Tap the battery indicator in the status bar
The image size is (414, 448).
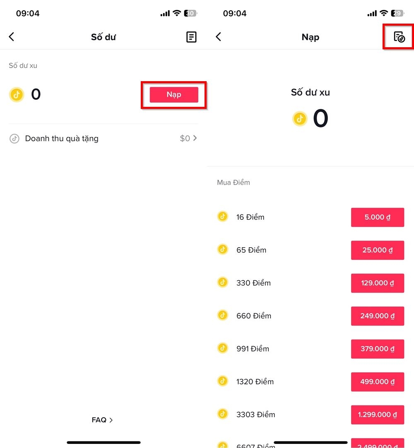[190, 13]
